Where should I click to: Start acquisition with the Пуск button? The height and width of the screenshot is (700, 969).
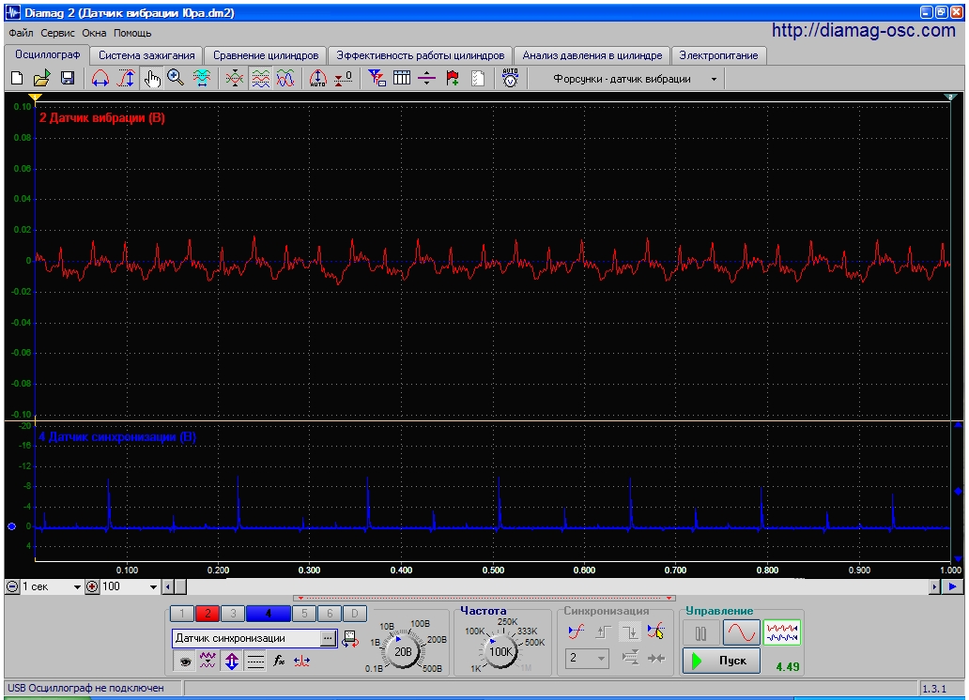click(x=721, y=661)
